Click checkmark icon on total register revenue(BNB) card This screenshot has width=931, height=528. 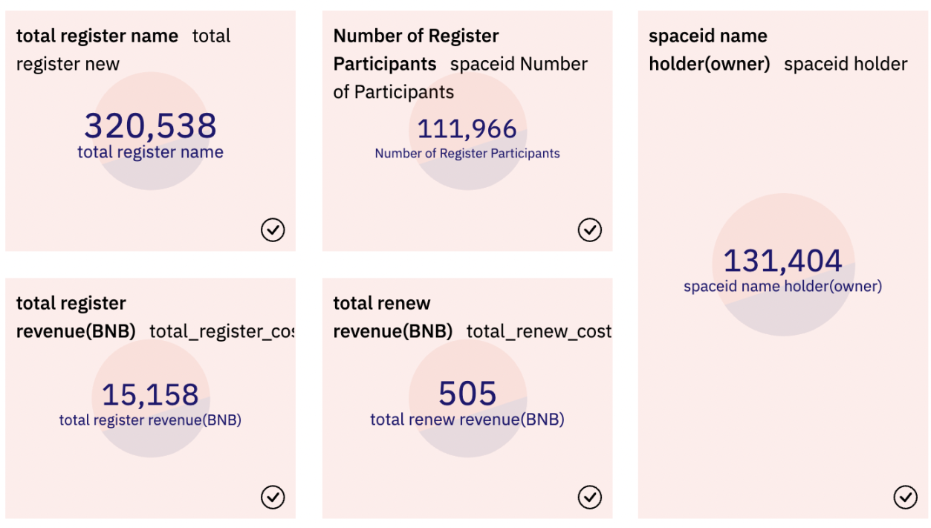click(x=273, y=497)
